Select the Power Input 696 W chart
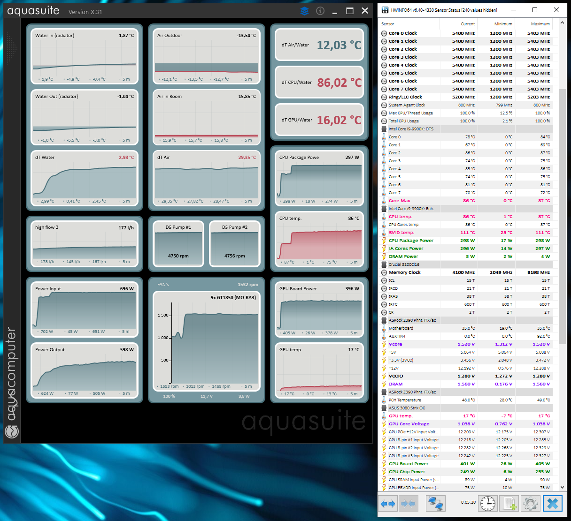Screen dimensions: 571x521 [85, 310]
